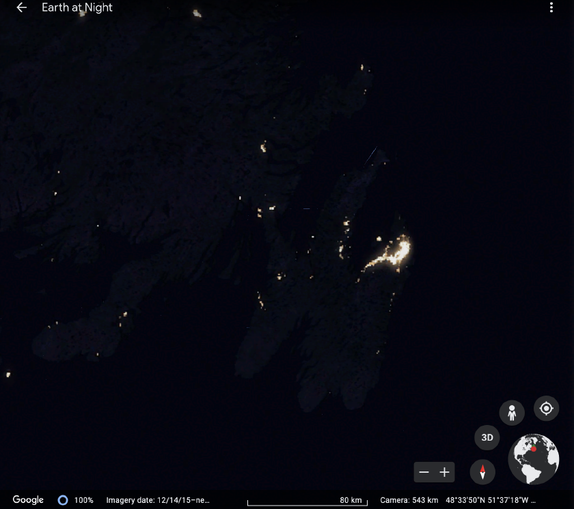Click the Camera: 543 km altitude readout
This screenshot has width=574, height=509.
pyautogui.click(x=409, y=500)
